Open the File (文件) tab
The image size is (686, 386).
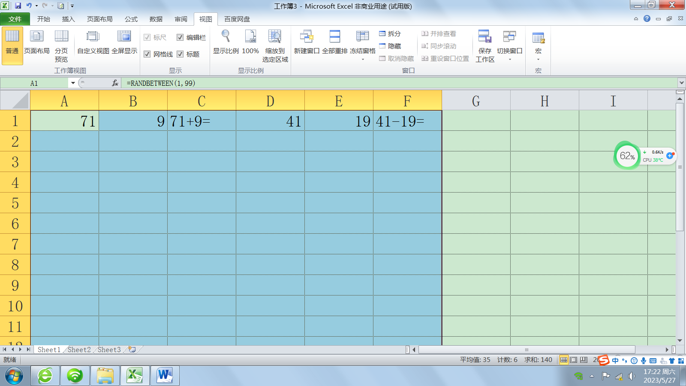pyautogui.click(x=15, y=19)
